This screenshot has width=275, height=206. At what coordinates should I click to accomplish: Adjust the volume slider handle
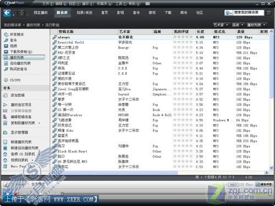pyautogui.click(x=270, y=194)
